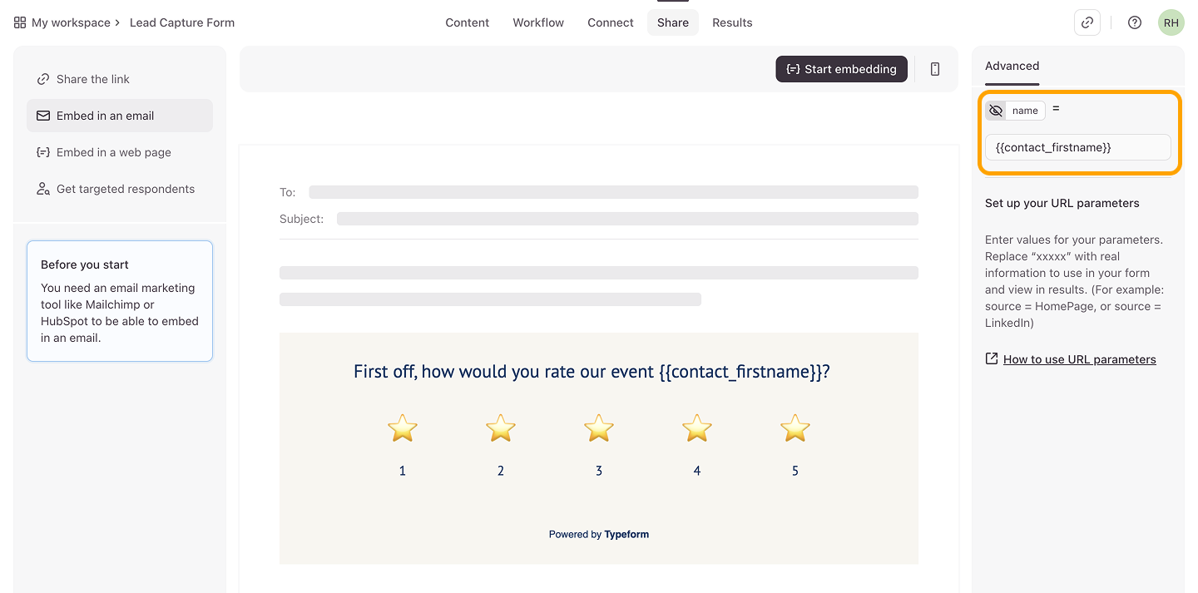Click the Powered by Typeform label

click(x=599, y=534)
